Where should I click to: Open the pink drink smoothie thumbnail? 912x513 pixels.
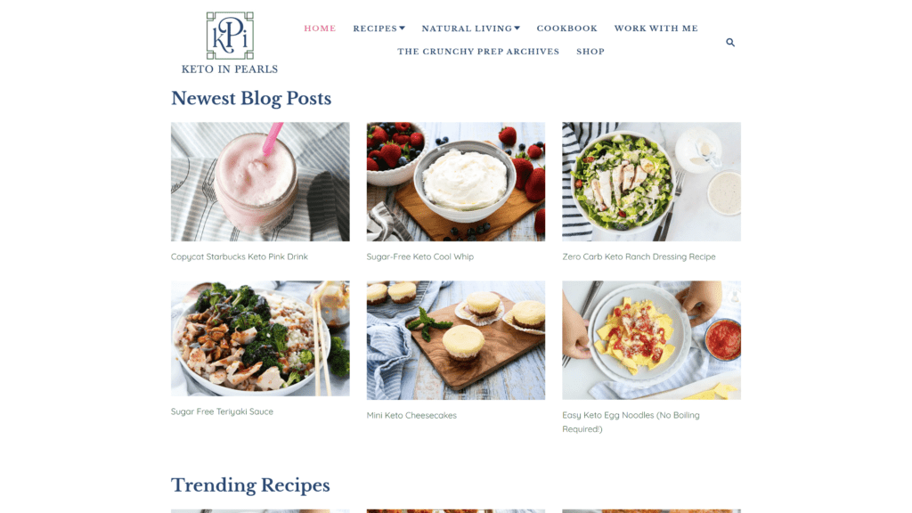tap(260, 182)
